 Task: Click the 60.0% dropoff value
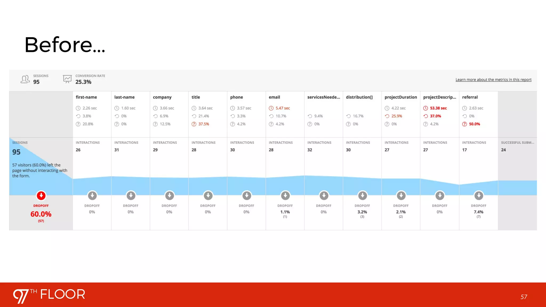click(x=41, y=214)
